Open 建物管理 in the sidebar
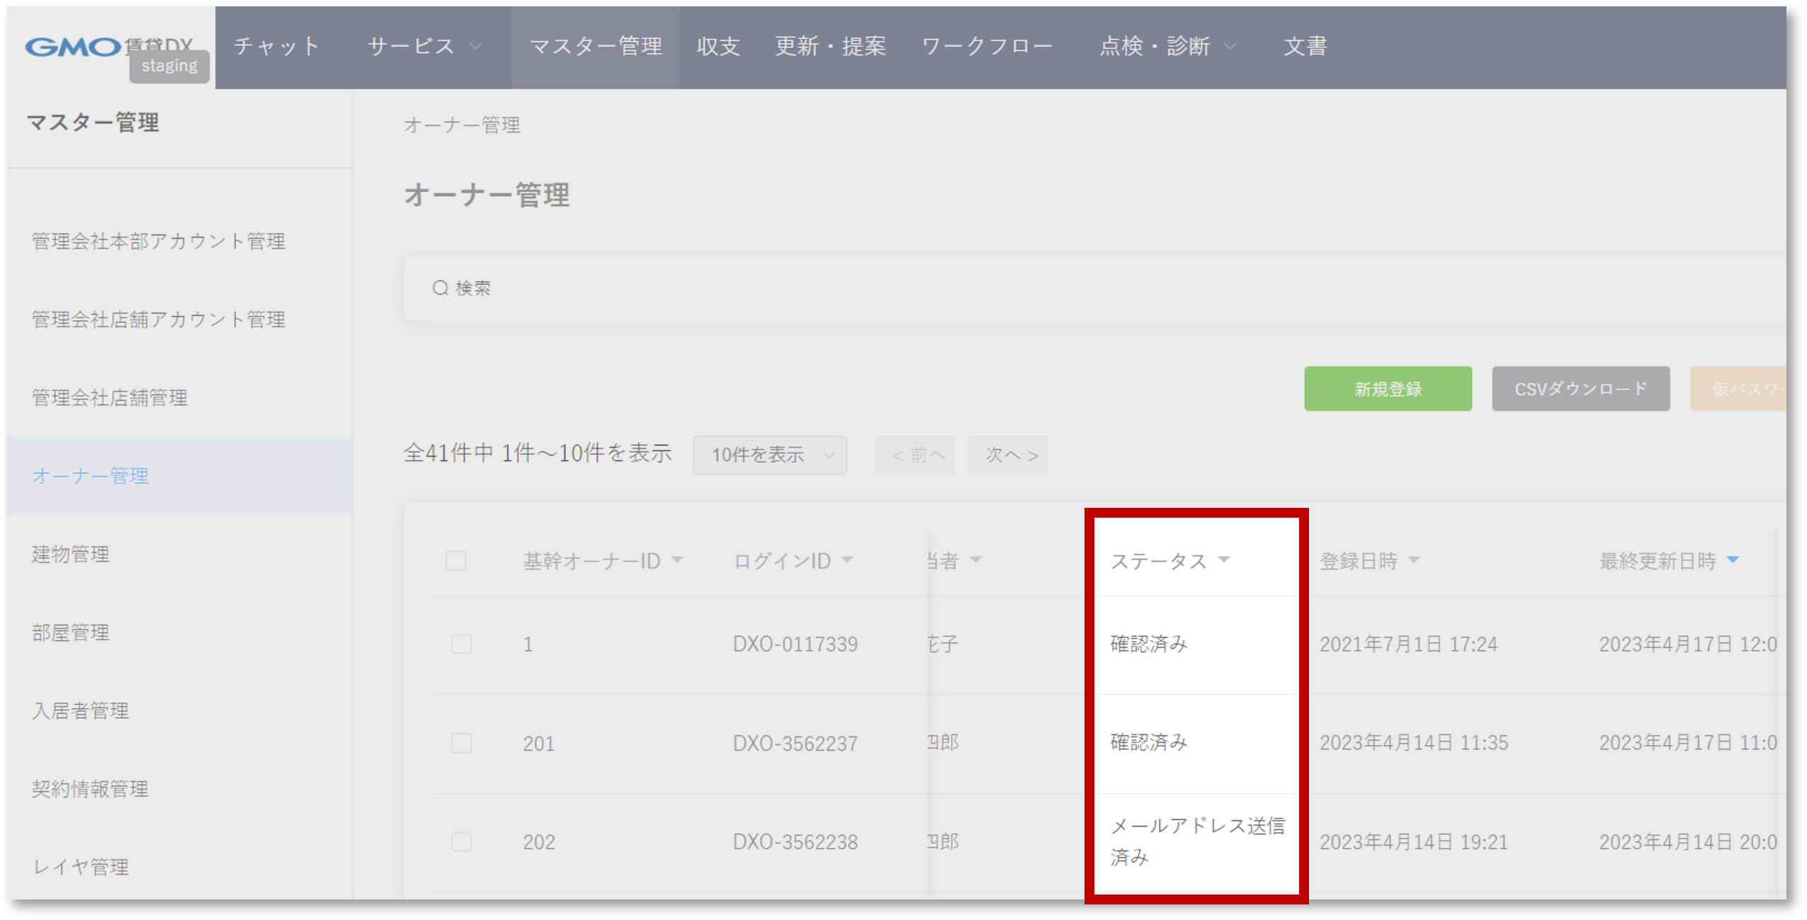Screen dimensions: 1807x920 point(71,554)
